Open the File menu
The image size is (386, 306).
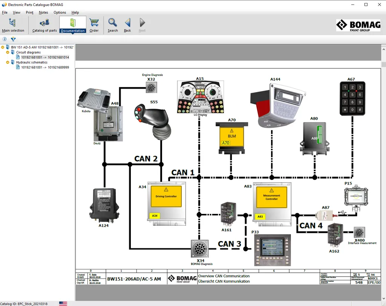5,12
